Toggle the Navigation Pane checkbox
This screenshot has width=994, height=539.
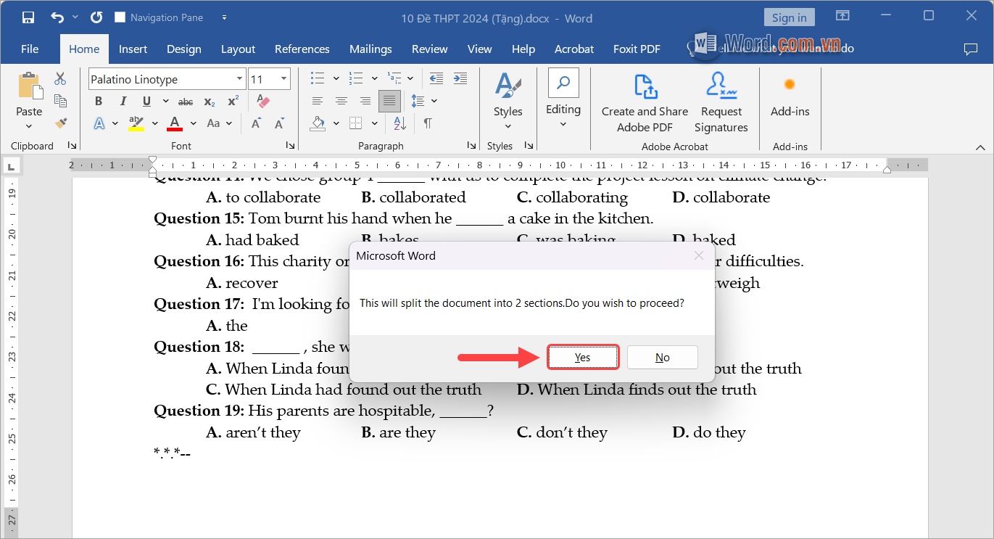coord(120,17)
